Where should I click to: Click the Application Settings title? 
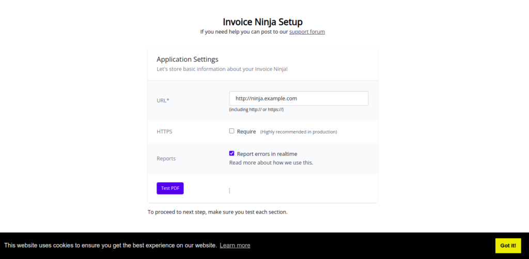187,59
